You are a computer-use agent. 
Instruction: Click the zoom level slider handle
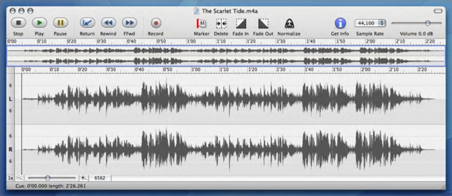point(47,178)
